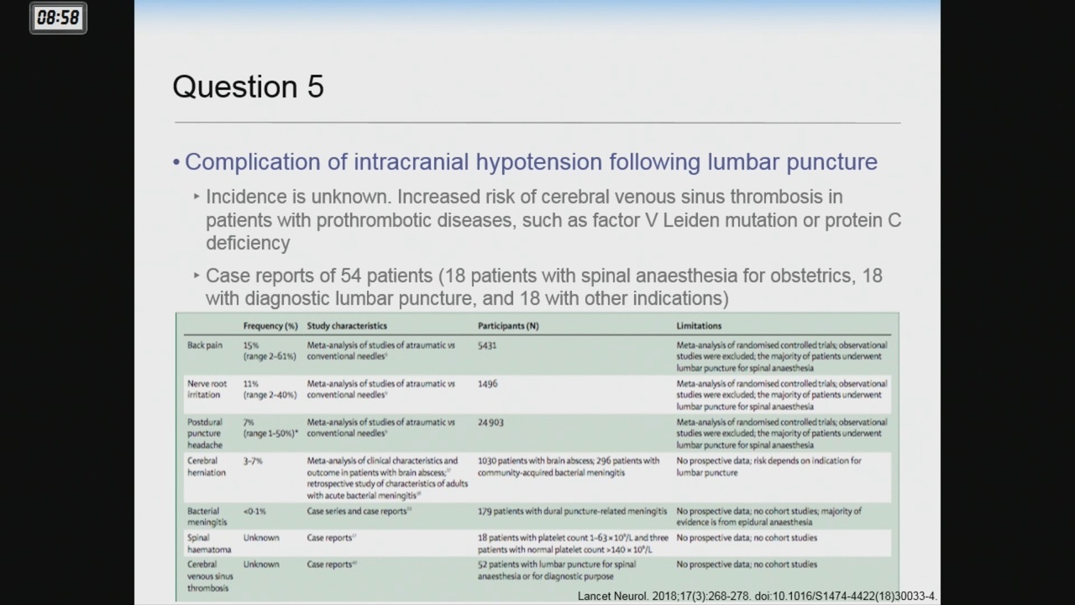Image resolution: width=1075 pixels, height=605 pixels.
Task: Click the frequency value "15% (range 2–61%)"
Action: [270, 350]
